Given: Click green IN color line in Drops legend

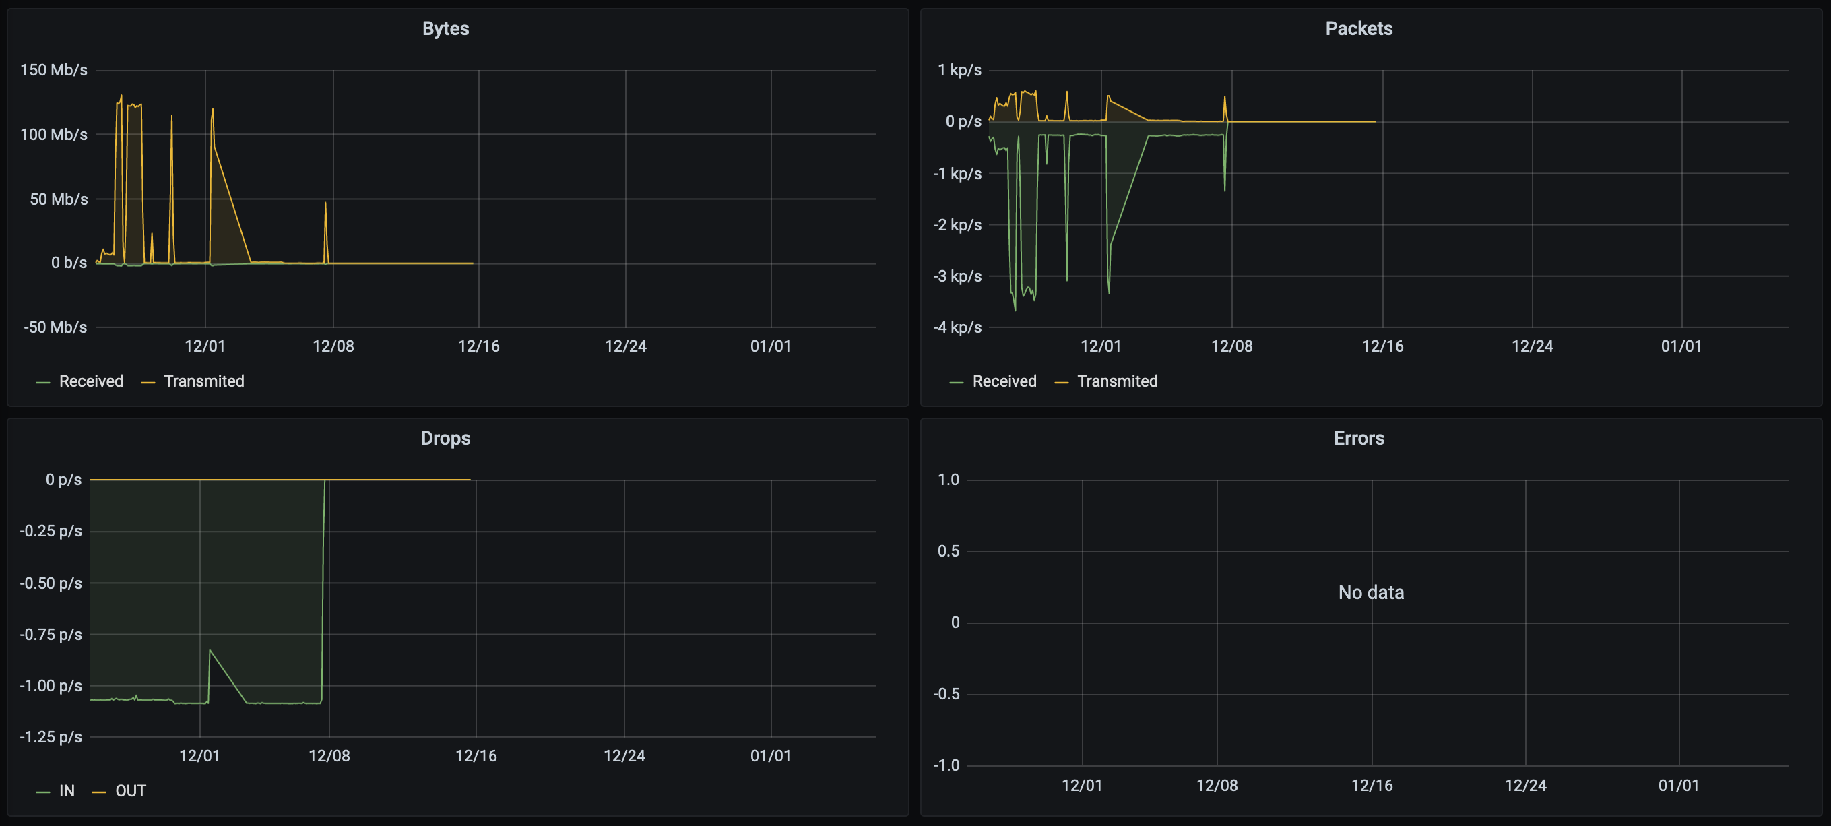Looking at the screenshot, I should [42, 792].
